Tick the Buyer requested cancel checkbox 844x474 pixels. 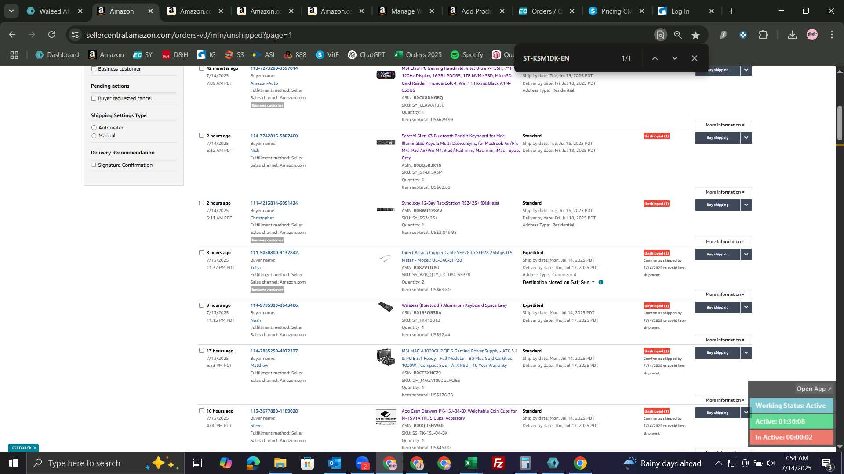94,98
